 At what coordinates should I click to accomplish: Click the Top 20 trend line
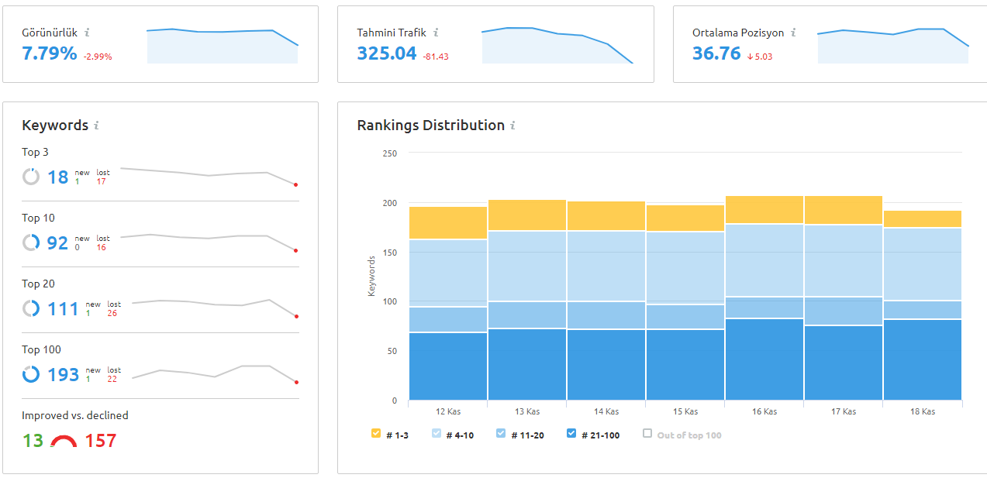point(215,308)
